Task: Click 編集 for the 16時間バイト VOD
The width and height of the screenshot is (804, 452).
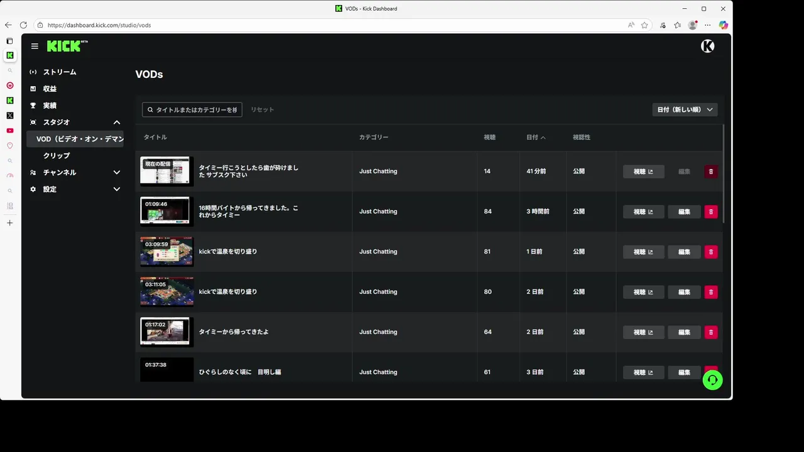Action: tap(684, 212)
